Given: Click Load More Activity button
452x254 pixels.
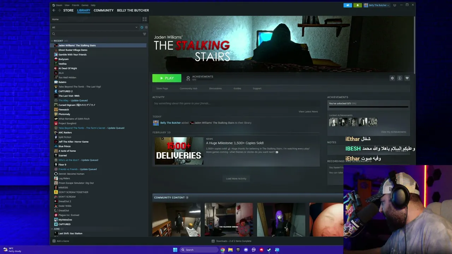Looking at the screenshot, I should click(236, 179).
